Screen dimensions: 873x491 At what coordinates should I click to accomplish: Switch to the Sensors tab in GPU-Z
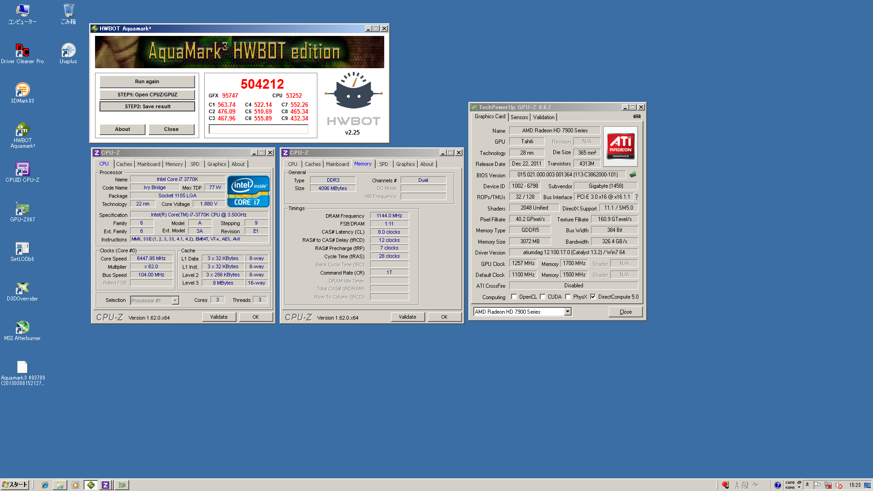click(x=519, y=117)
